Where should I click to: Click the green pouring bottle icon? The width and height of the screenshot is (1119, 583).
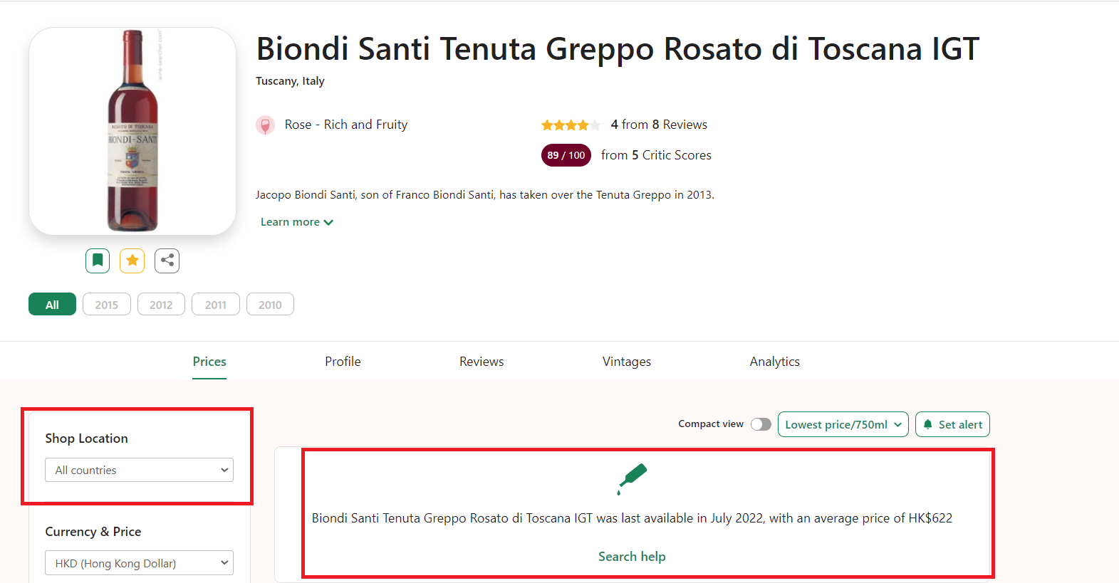tap(632, 478)
